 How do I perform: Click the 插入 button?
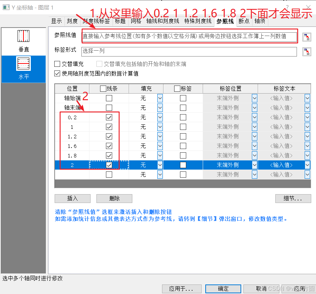point(73,199)
